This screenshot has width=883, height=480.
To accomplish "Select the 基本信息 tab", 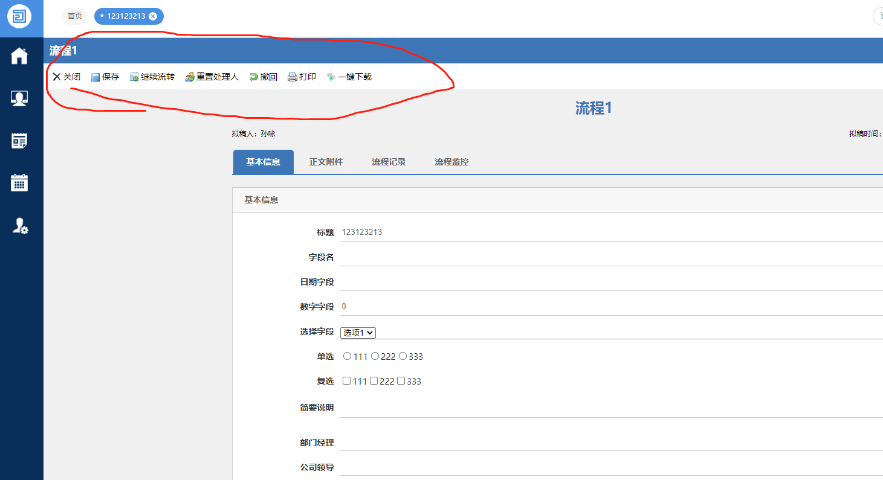I will coord(263,162).
